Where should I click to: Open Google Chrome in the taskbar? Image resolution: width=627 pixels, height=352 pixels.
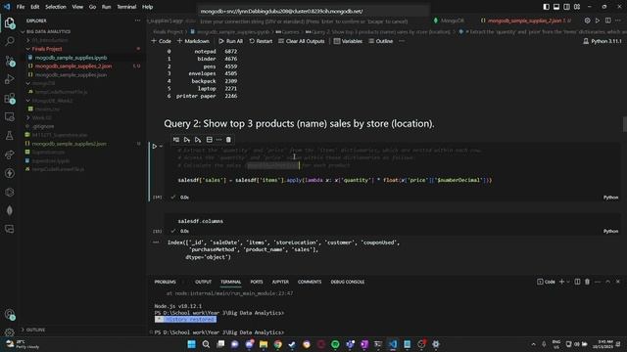(278, 344)
